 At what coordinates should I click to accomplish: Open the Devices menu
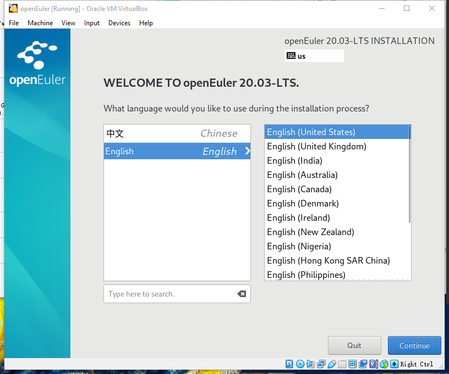coord(119,23)
